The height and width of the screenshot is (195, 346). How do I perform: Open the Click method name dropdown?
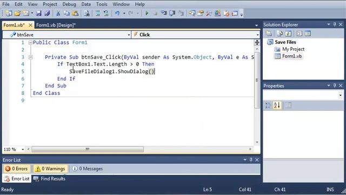pos(257,35)
